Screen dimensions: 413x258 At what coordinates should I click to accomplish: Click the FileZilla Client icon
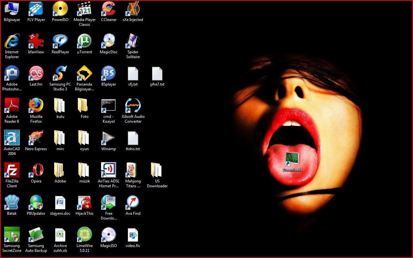click(12, 170)
